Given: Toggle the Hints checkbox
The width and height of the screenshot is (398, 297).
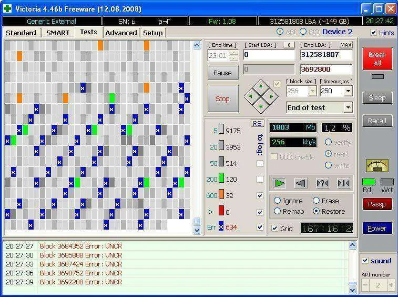Looking at the screenshot, I should [373, 33].
